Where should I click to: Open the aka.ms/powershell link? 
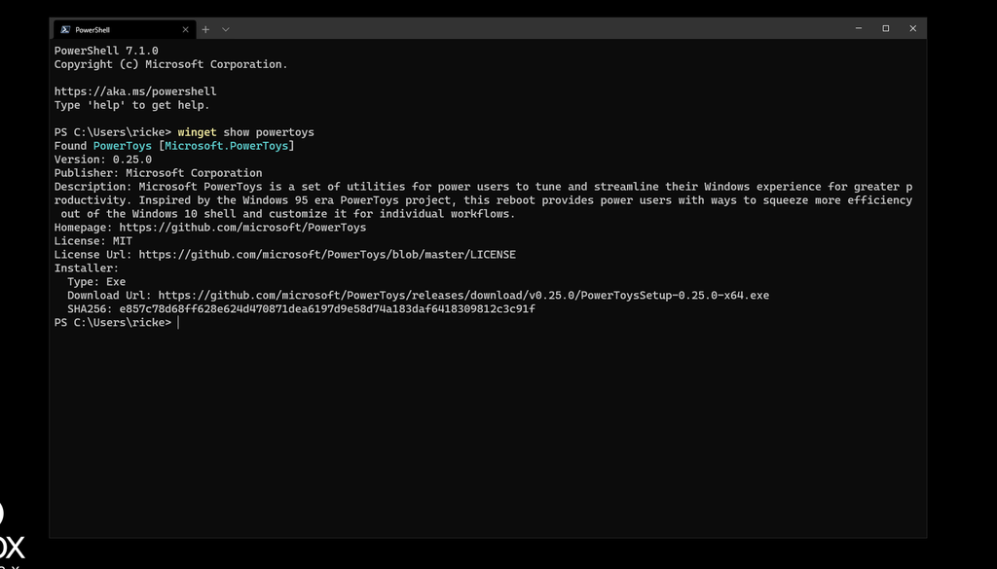[x=135, y=90]
